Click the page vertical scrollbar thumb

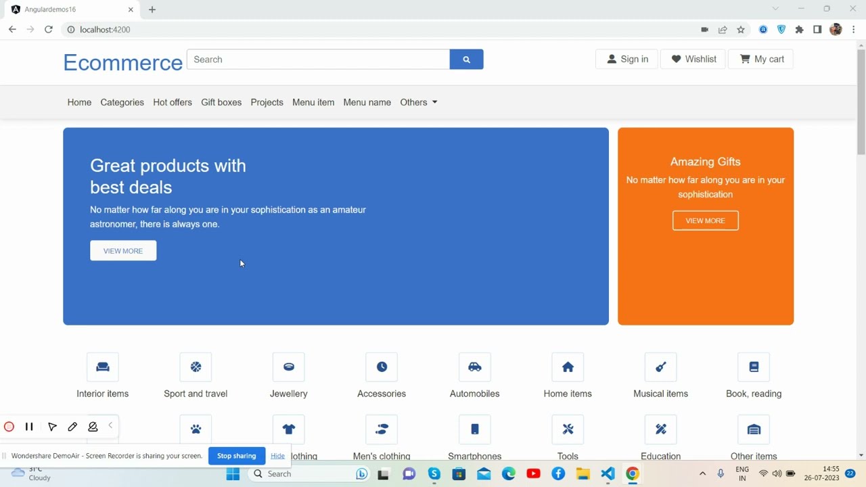coord(861,101)
